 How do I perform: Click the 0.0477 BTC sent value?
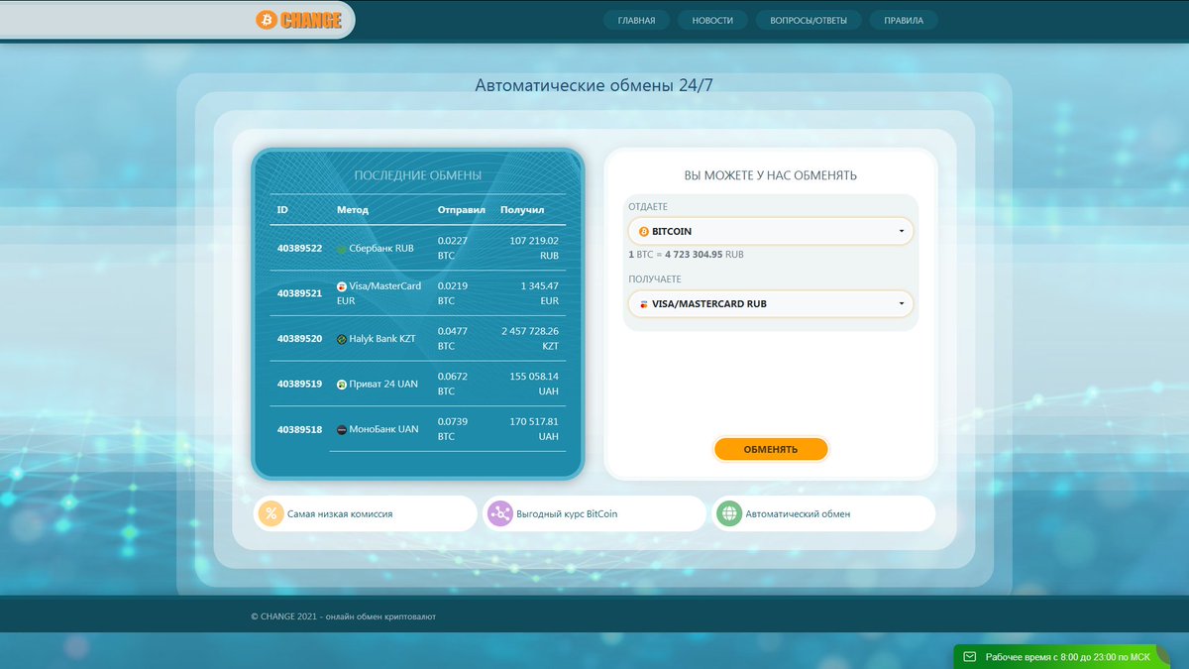(453, 339)
